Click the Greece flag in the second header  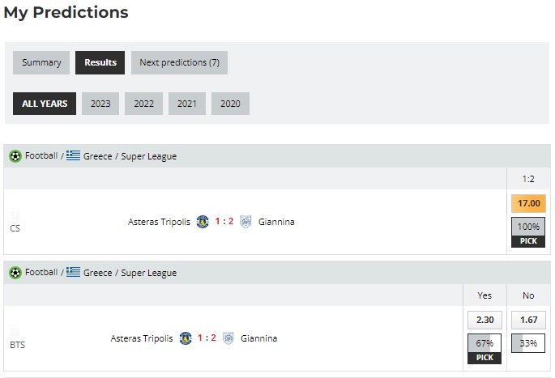pos(74,273)
